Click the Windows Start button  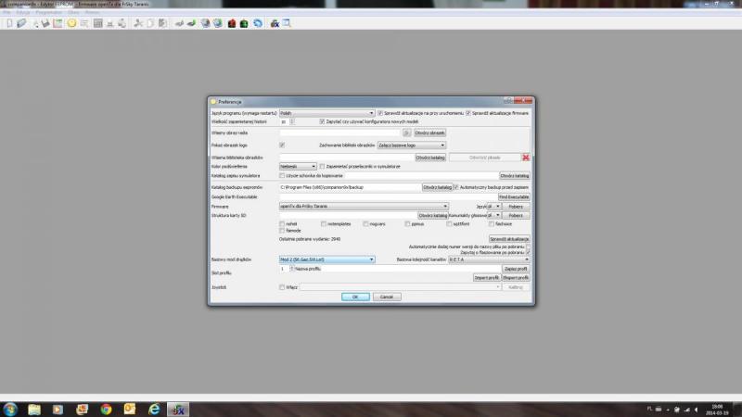pyautogui.click(x=10, y=409)
